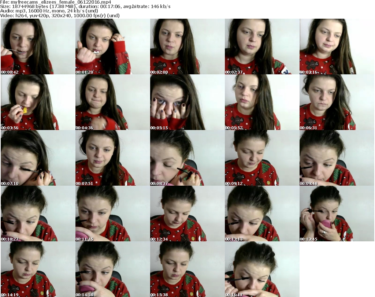Pick the thumbnail at 00:03:56
375x297 pixels.
coord(38,102)
